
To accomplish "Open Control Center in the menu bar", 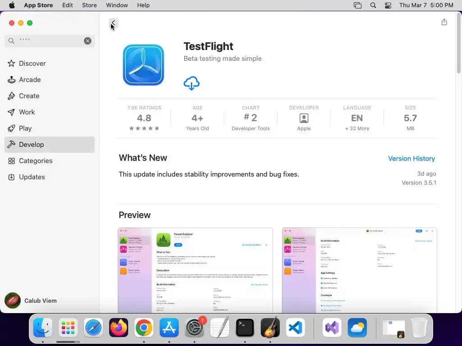I will [x=388, y=5].
